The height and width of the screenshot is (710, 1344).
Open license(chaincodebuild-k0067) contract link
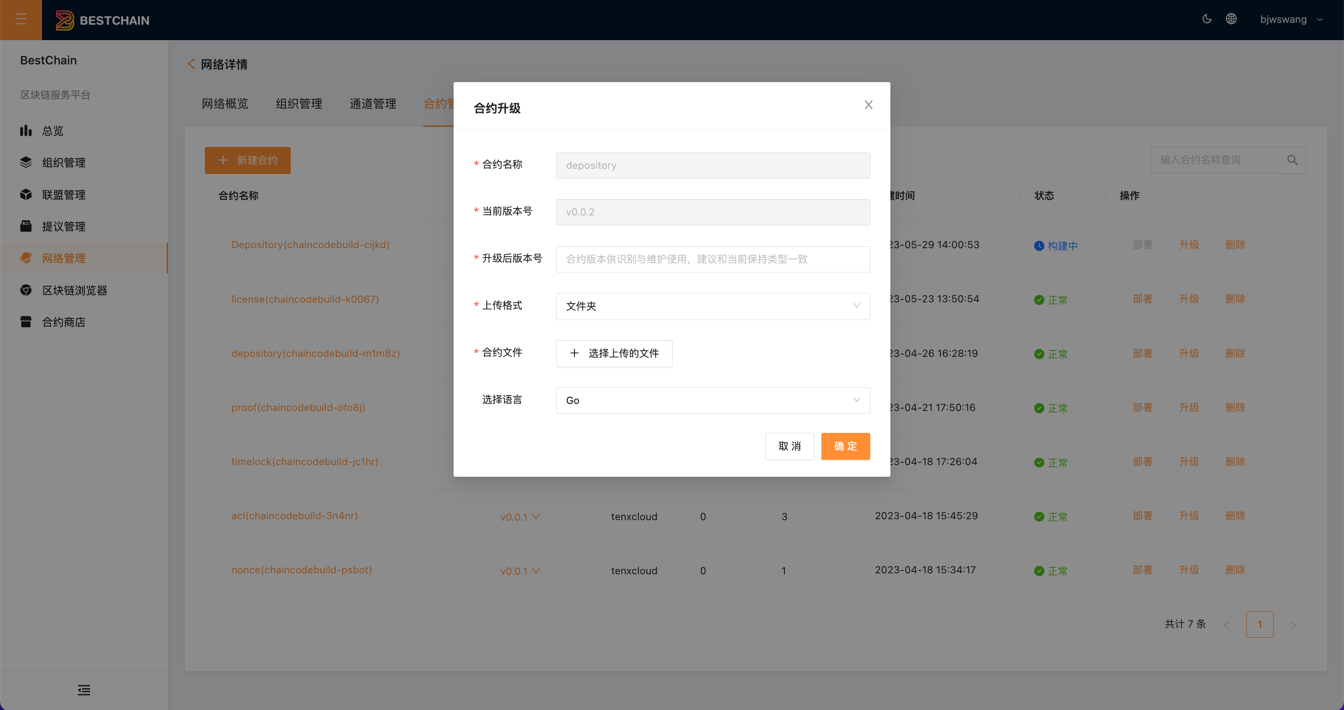tap(305, 299)
